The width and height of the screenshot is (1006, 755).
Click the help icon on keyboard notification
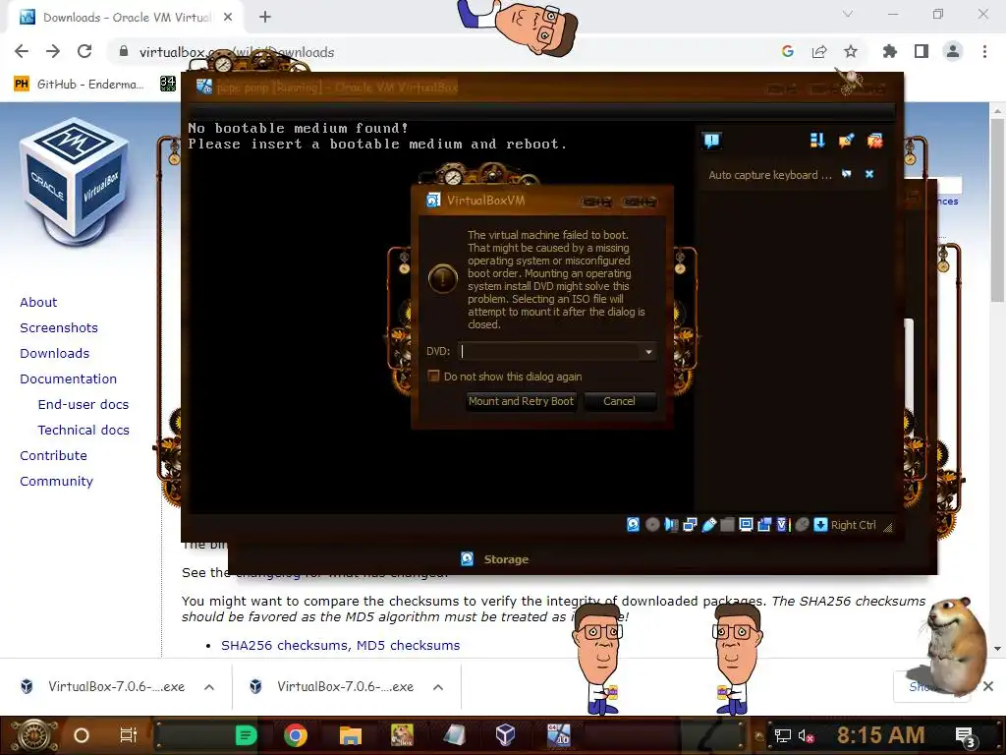coord(847,174)
